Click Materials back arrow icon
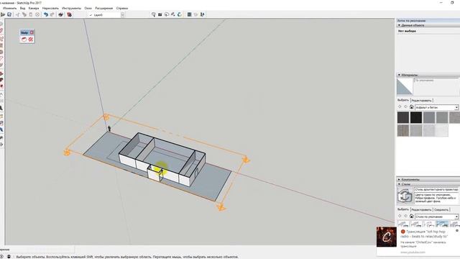Image resolution: width=460 pixels, height=259 pixels. (x=400, y=107)
